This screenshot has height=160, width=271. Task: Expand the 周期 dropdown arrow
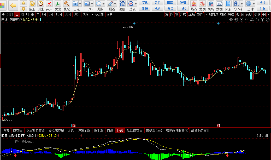click(104, 4)
